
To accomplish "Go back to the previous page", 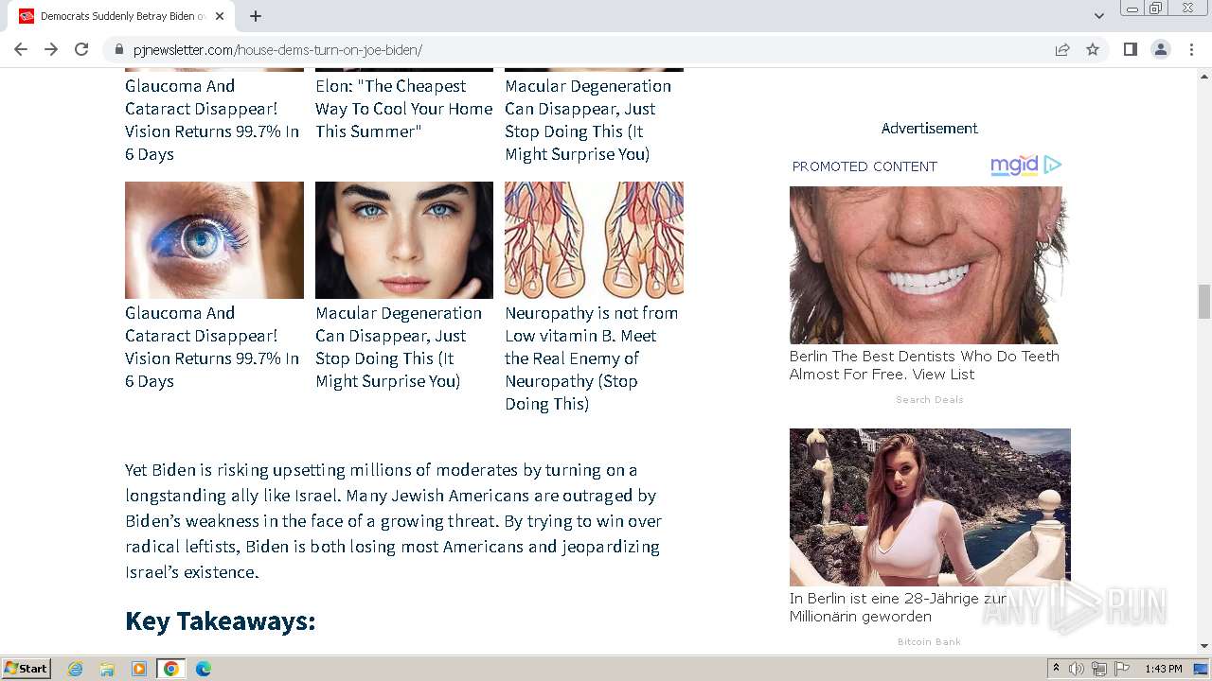I will pyautogui.click(x=21, y=49).
